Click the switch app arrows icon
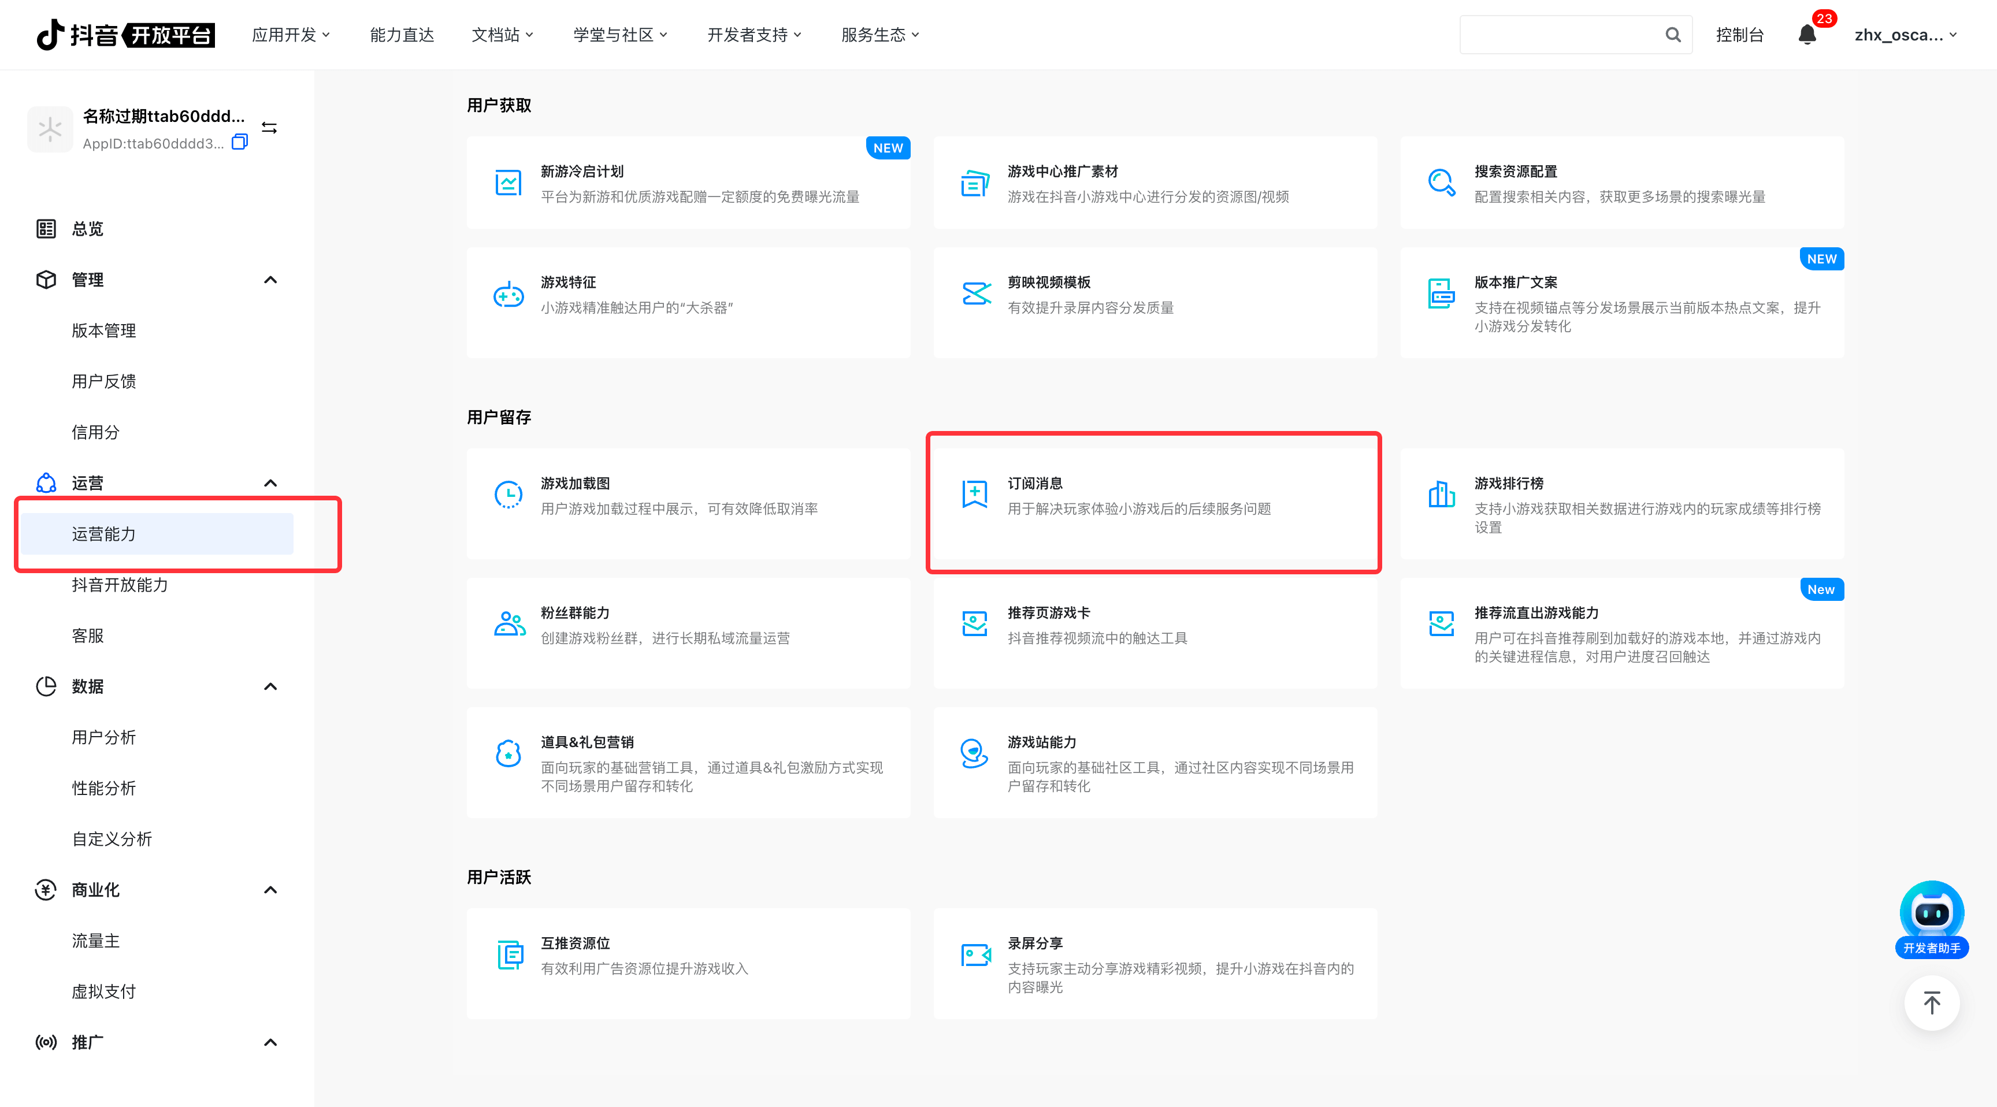The image size is (1997, 1107). [269, 128]
